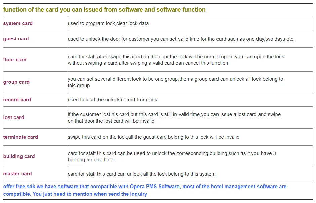Viewport: 316px width, 203px height.
Task: Click the lost card invalidation description
Action: [174, 117]
